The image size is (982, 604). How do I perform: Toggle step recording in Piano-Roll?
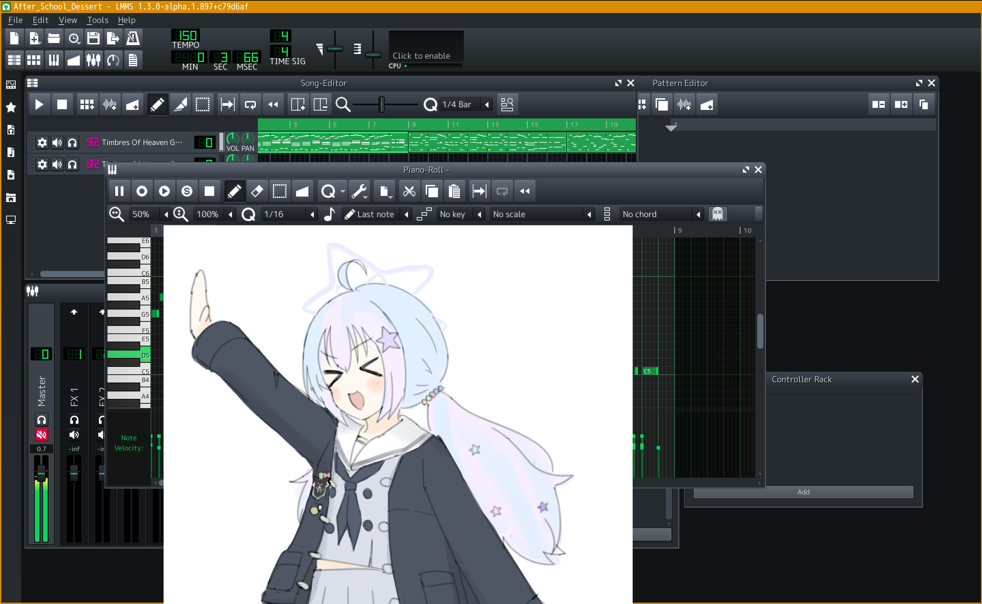pyautogui.click(x=187, y=191)
